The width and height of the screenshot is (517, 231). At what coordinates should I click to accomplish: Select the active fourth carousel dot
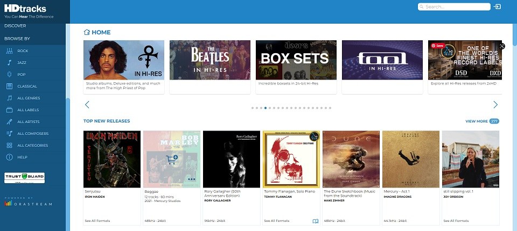(266, 108)
